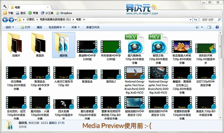Click the search magnifier icon

219,20
